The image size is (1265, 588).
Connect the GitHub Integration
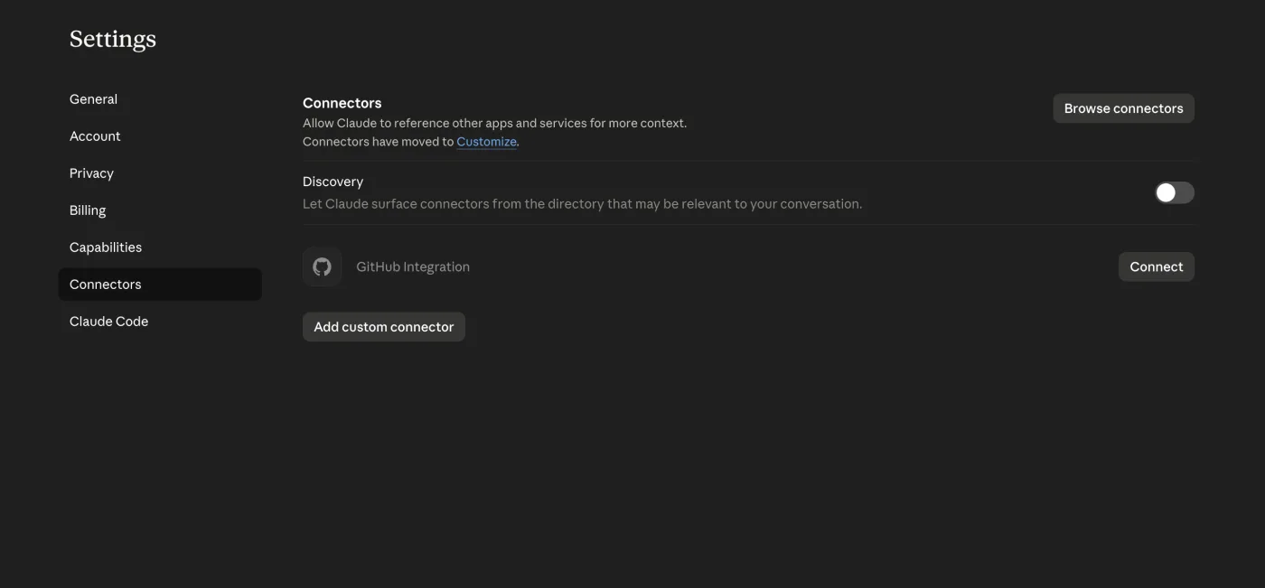click(x=1156, y=266)
